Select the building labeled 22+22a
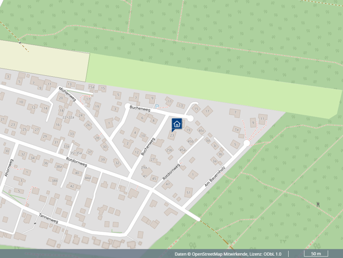The height and width of the screenshot is (258, 343). click(68, 116)
